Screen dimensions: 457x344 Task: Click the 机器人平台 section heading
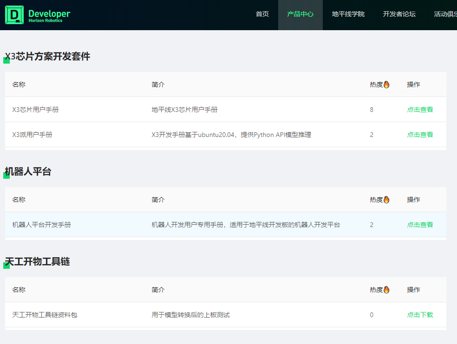(28, 171)
